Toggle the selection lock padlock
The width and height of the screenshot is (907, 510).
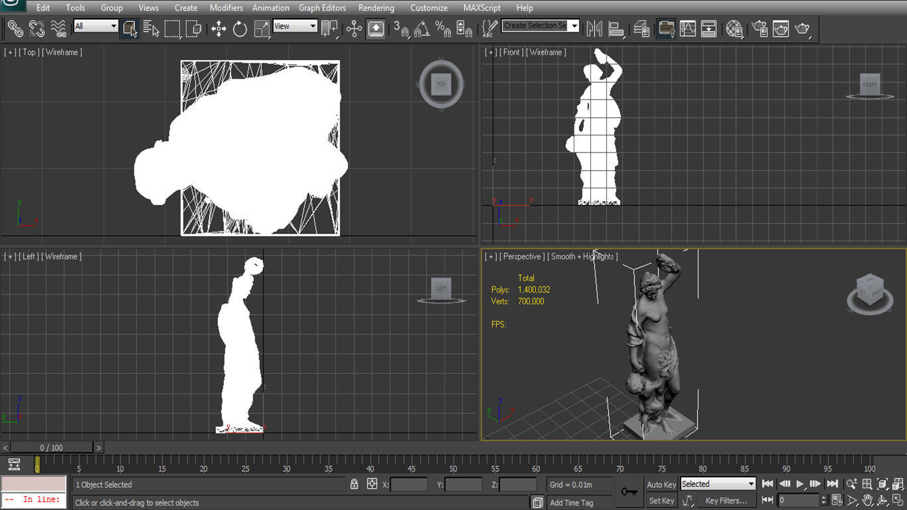pyautogui.click(x=354, y=484)
